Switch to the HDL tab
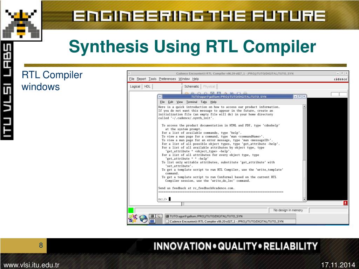This screenshot has width=359, height=269. pos(148,87)
